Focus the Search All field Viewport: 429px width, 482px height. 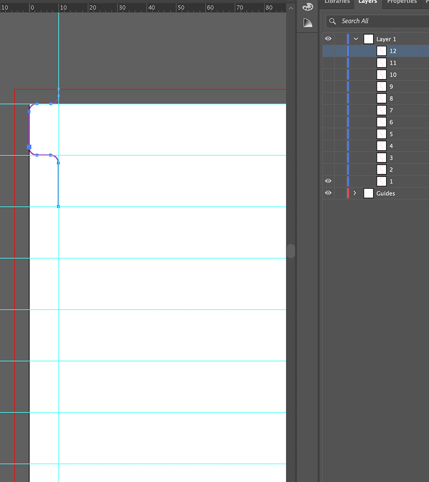pyautogui.click(x=377, y=21)
